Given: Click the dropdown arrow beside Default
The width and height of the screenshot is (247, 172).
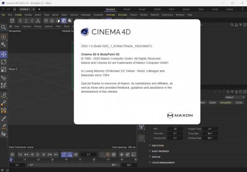Looking at the screenshot, I should point(243,97).
